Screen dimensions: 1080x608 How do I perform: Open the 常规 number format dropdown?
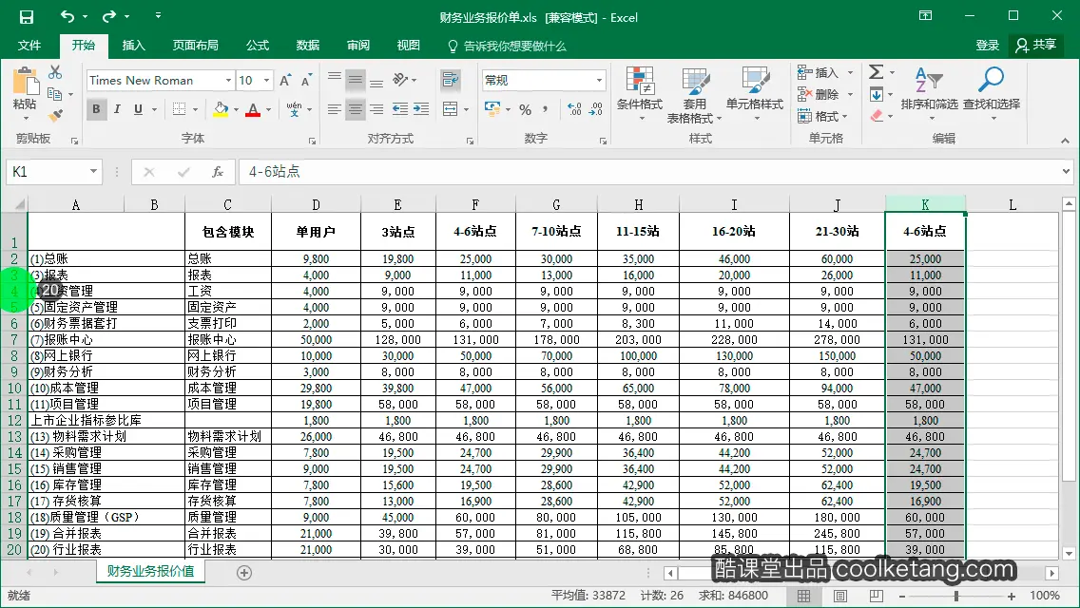click(x=599, y=81)
